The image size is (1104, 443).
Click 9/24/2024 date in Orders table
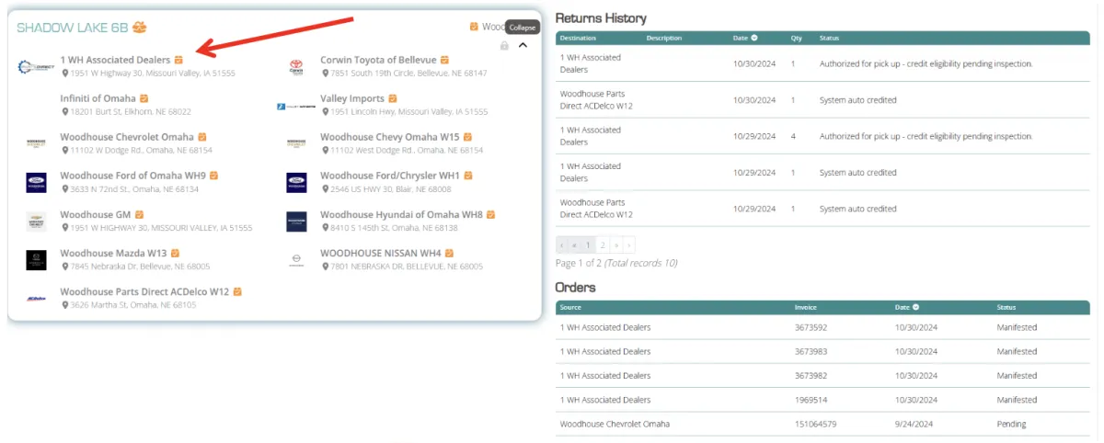click(x=912, y=424)
